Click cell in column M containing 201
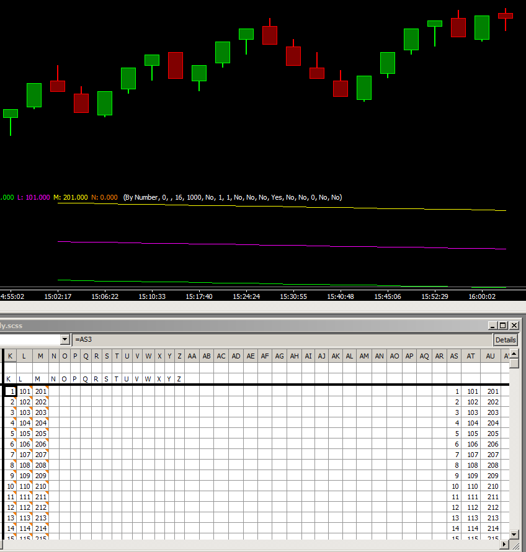The height and width of the screenshot is (552, 526). click(x=40, y=391)
